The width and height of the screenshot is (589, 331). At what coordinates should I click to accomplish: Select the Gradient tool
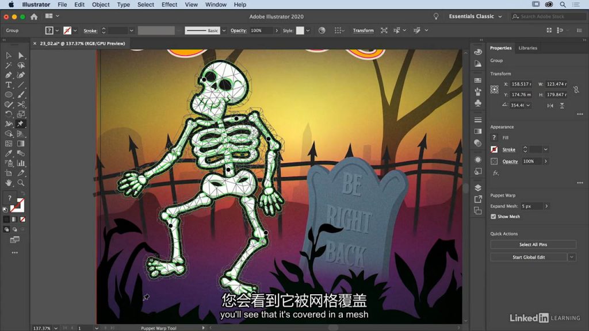(21, 143)
